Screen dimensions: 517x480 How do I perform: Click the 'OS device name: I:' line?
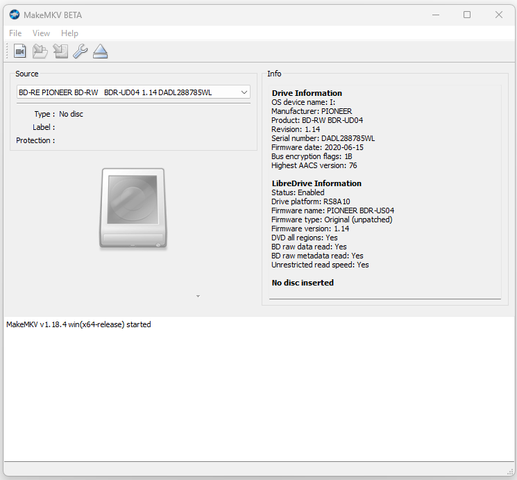[x=303, y=102]
